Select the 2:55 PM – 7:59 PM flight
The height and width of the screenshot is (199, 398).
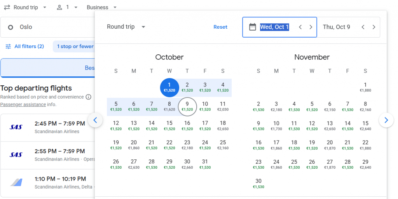pyautogui.click(x=48, y=155)
